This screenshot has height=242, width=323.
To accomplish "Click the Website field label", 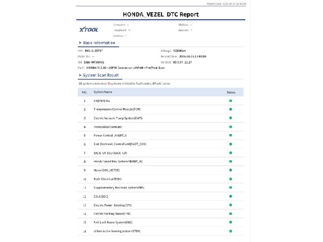I will 184,30.
